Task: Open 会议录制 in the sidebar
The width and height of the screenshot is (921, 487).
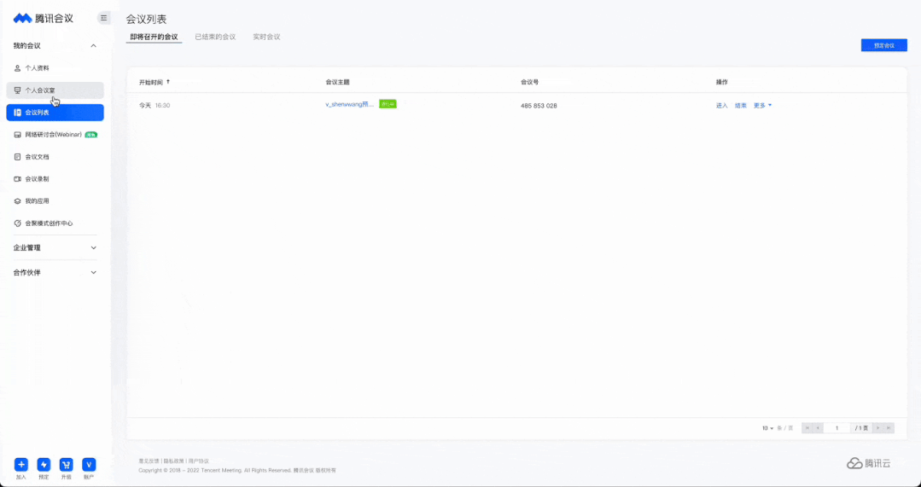Action: pyautogui.click(x=37, y=179)
